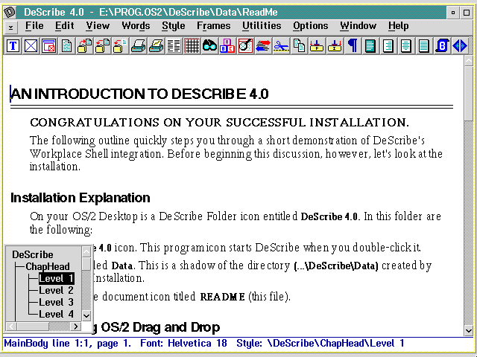
Task: Click the magnifying glass zoom icon
Action: tap(245, 46)
